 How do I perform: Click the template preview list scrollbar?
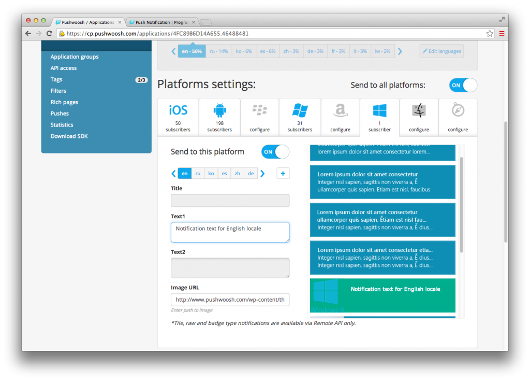(x=461, y=205)
